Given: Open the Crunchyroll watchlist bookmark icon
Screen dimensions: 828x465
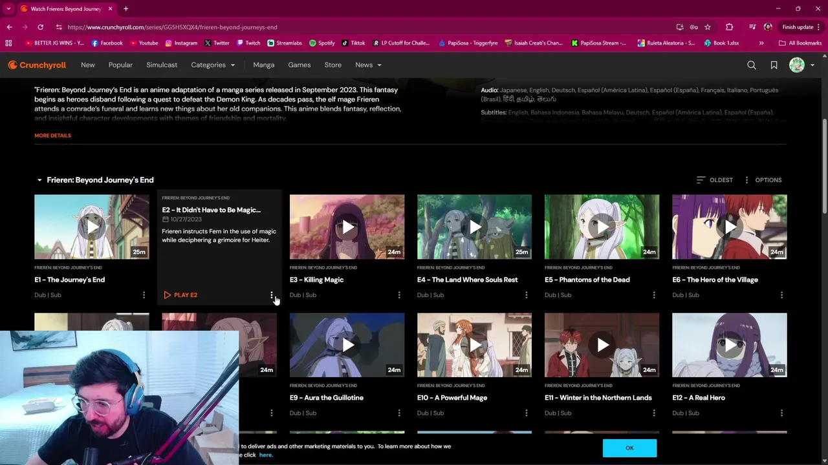Looking at the screenshot, I should [x=774, y=65].
